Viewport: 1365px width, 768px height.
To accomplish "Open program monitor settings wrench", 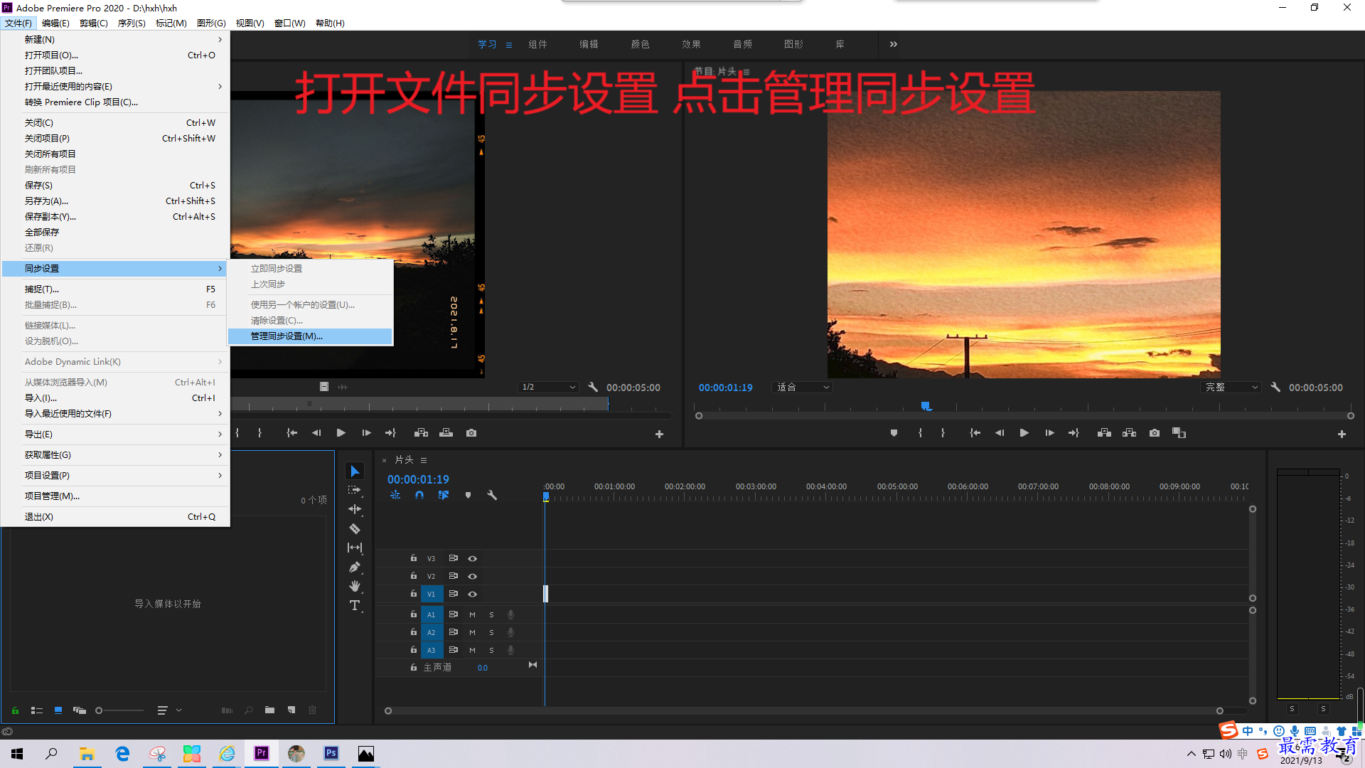I will pyautogui.click(x=1275, y=388).
